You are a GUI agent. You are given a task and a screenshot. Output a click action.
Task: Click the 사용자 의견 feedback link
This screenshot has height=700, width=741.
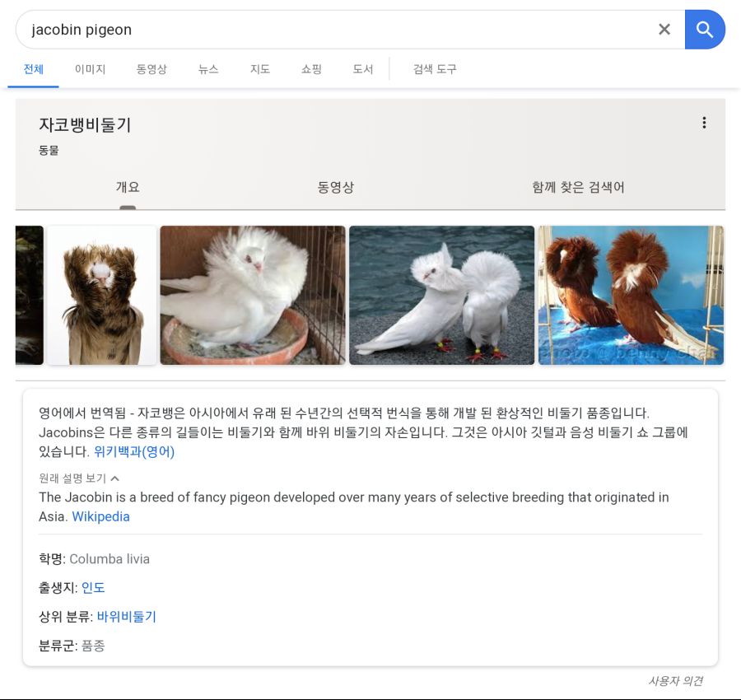[675, 681]
